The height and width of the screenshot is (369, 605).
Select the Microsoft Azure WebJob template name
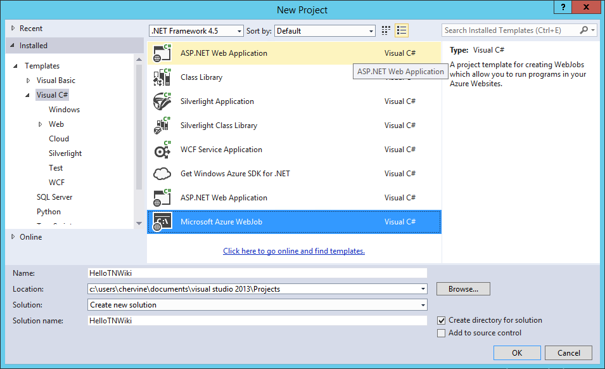(221, 222)
